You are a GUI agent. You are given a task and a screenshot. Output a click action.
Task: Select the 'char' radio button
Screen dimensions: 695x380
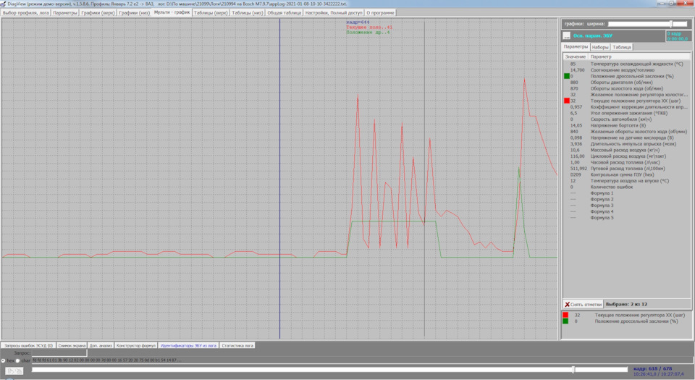pos(18,361)
